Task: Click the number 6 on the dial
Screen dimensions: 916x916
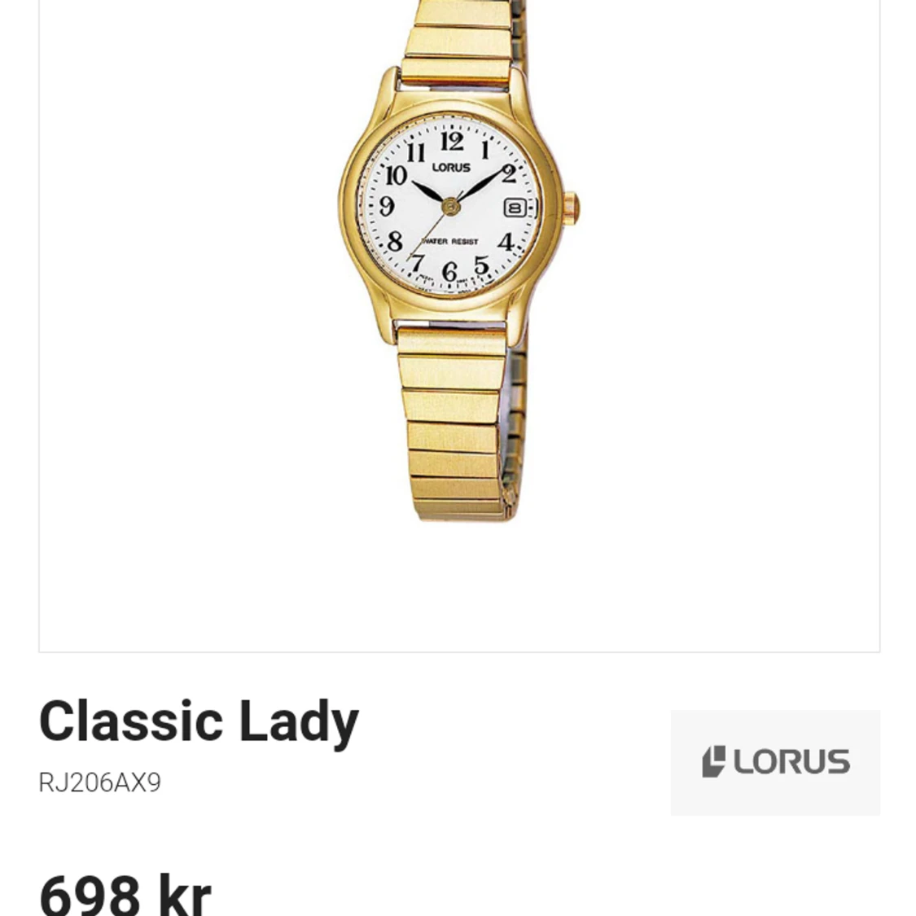Action: point(449,271)
